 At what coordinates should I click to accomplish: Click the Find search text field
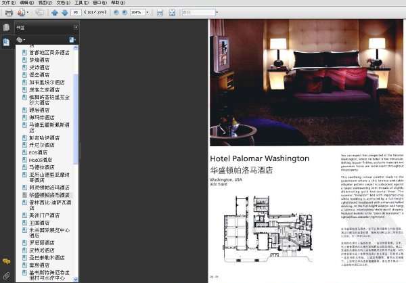[x=198, y=12]
